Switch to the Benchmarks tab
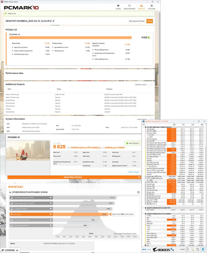Image resolution: width=207 pixels, height=253 pixels. (129, 7)
